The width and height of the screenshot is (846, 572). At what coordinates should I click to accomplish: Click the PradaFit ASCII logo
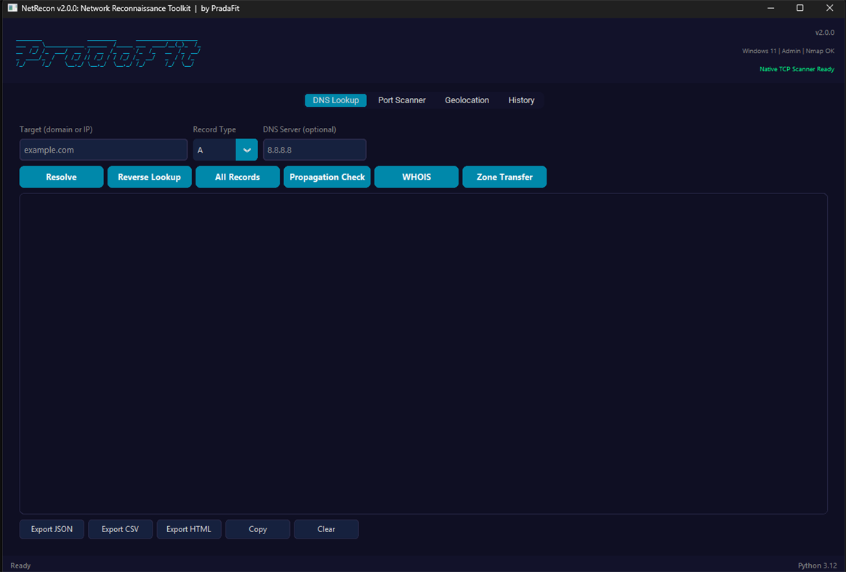coord(108,54)
